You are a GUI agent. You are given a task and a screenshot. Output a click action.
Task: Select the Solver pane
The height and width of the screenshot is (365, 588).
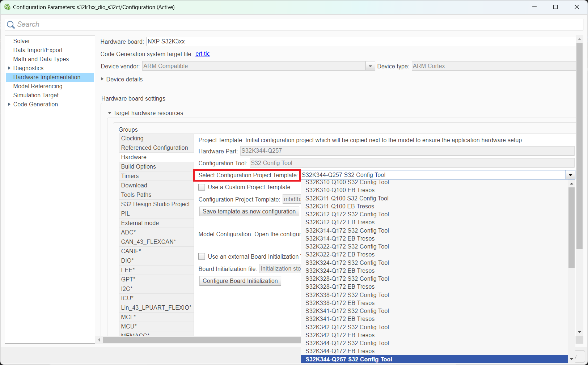[x=22, y=41]
